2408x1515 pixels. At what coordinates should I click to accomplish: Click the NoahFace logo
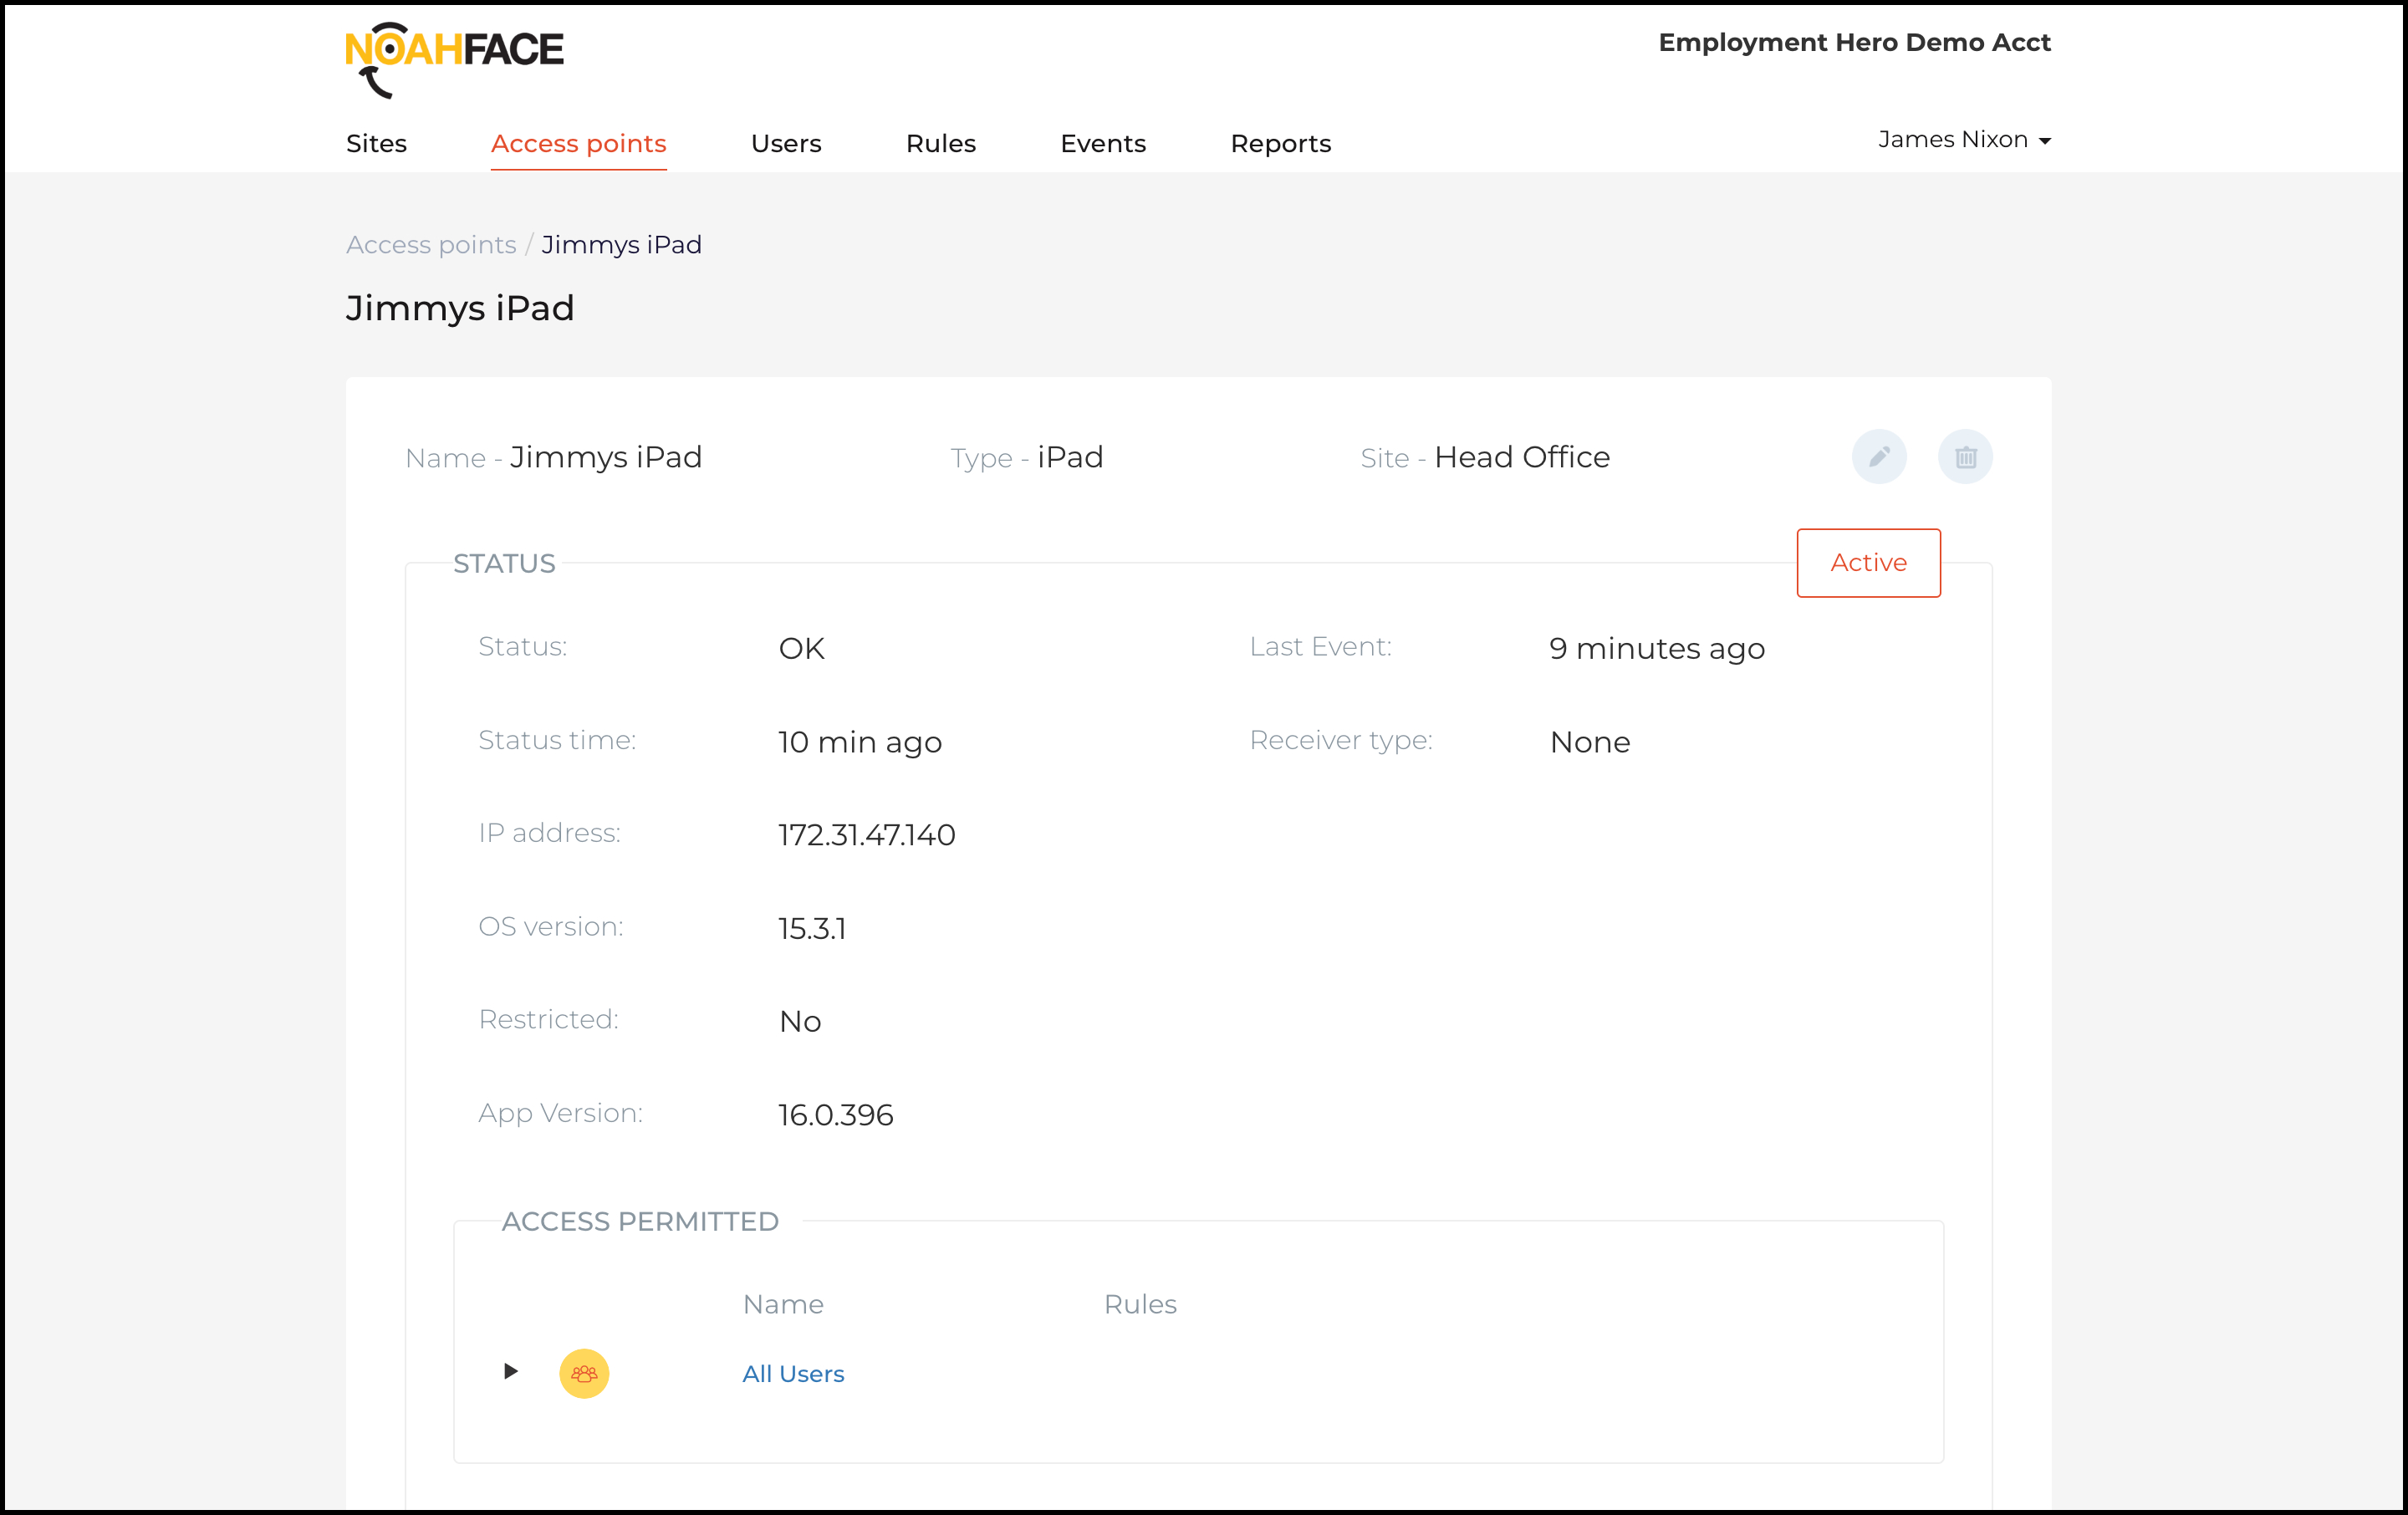[454, 58]
